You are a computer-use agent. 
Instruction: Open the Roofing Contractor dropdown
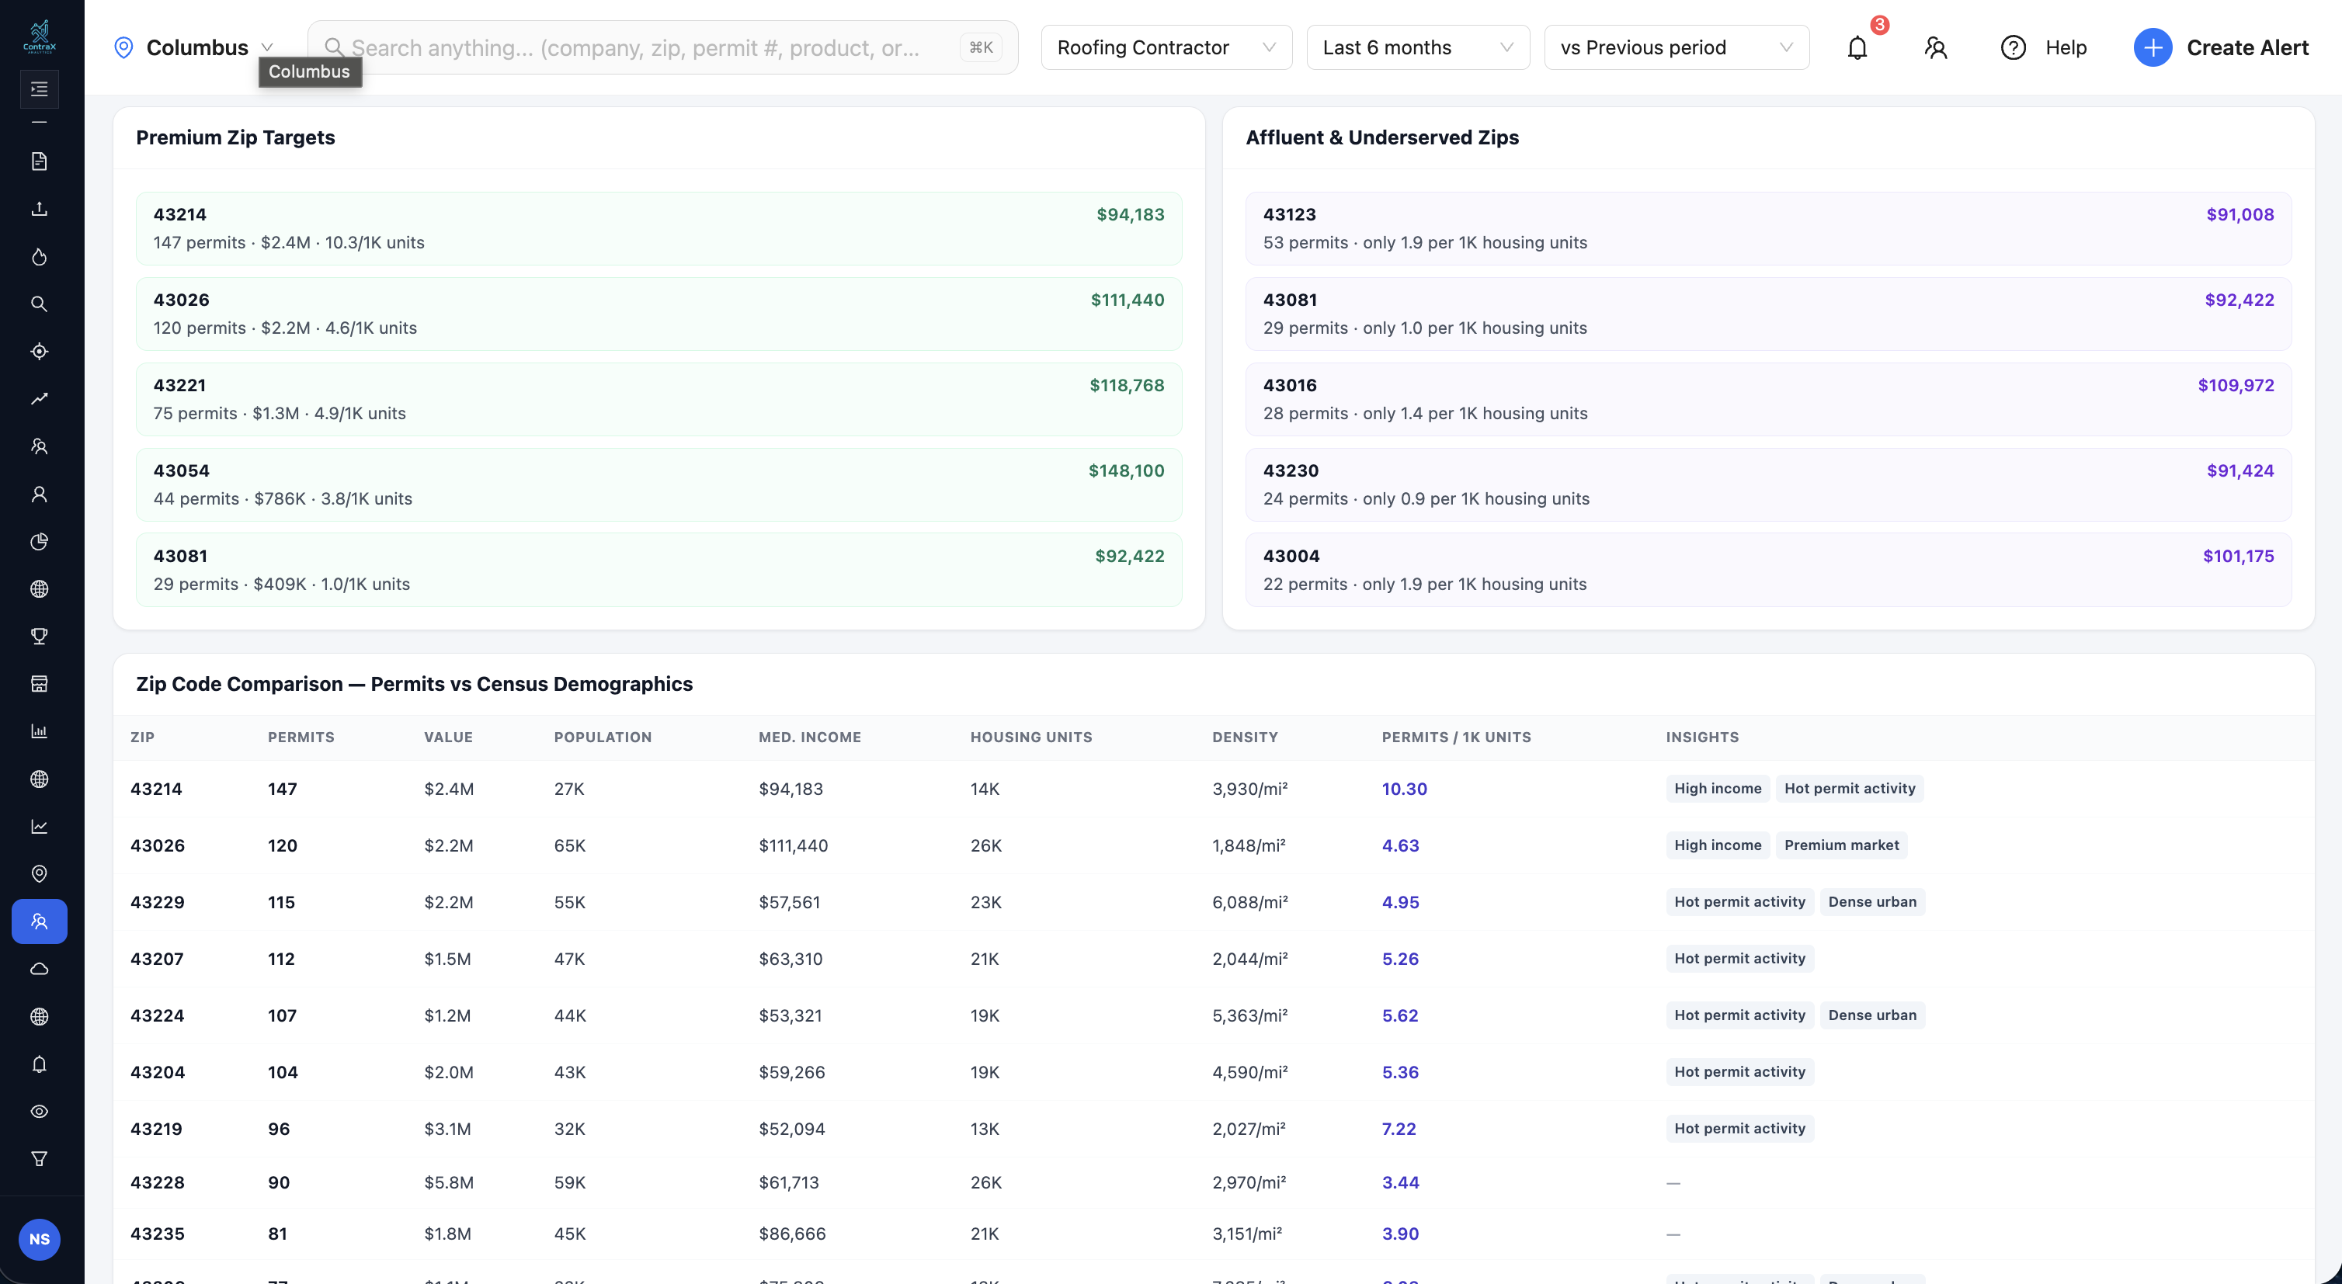[1166, 47]
